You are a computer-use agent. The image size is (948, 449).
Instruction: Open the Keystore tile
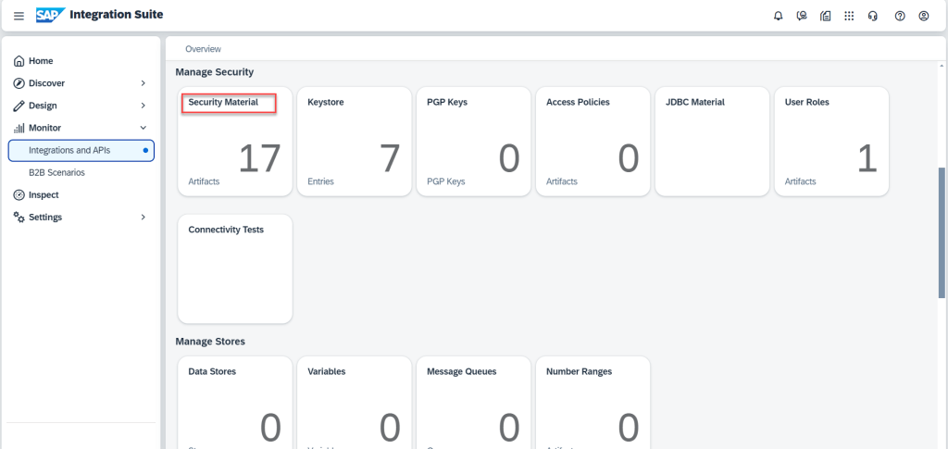[354, 141]
